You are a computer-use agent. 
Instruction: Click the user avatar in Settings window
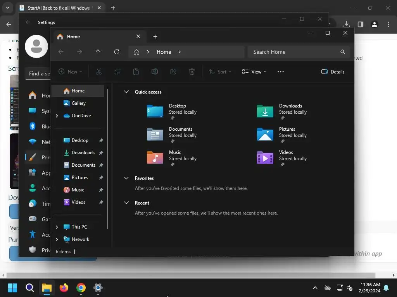(36, 46)
